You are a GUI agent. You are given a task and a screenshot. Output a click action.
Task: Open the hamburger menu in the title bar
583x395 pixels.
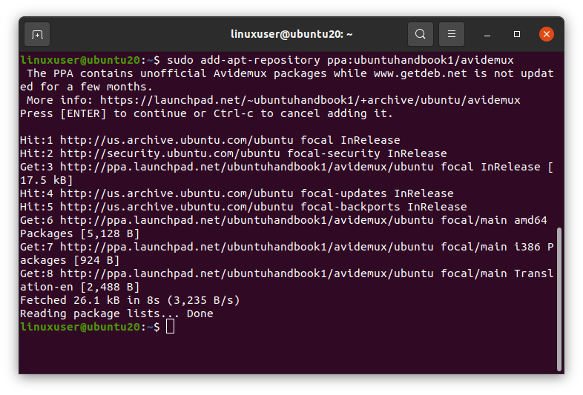point(451,34)
